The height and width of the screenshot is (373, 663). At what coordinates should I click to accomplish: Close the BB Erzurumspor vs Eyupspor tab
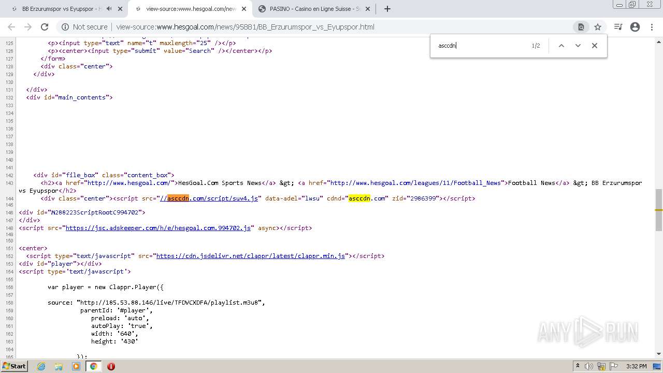point(120,9)
